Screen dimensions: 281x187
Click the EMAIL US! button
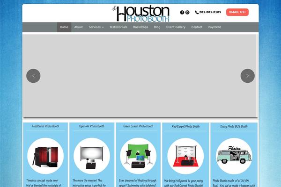tap(237, 12)
